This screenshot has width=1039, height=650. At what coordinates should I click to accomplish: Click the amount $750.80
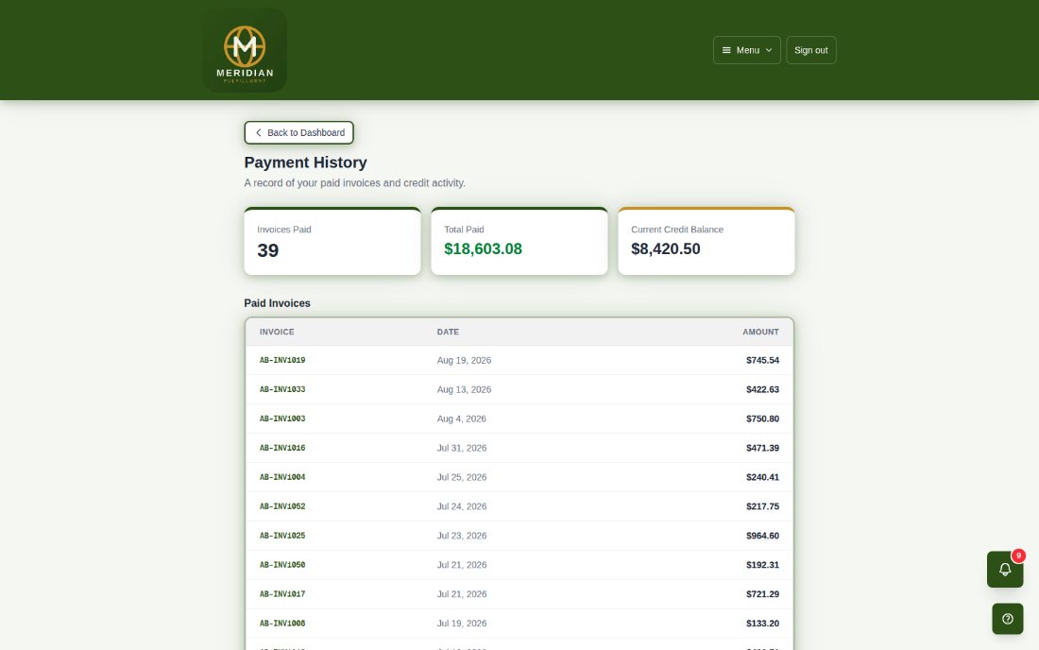[762, 419]
